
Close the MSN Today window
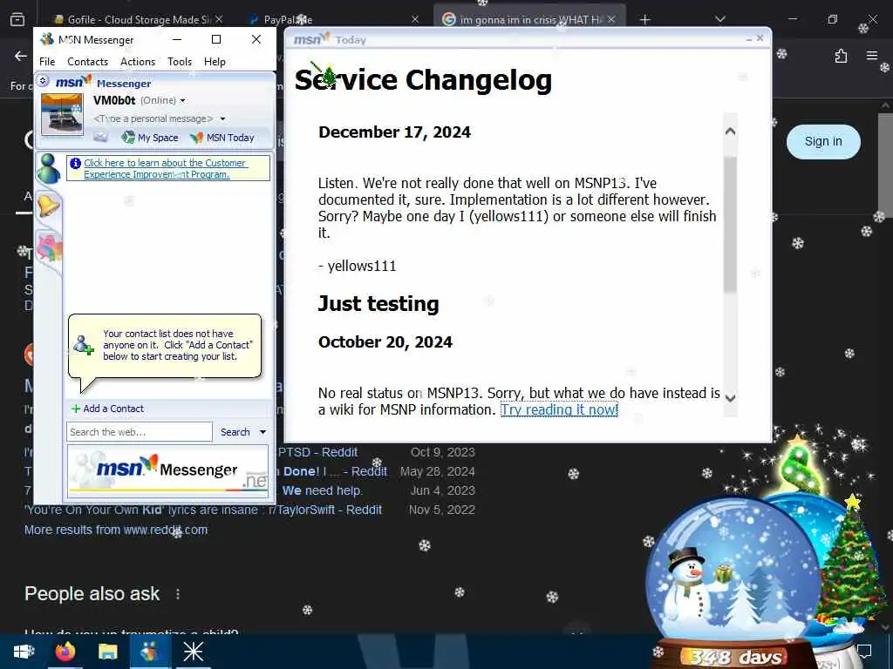coord(760,38)
